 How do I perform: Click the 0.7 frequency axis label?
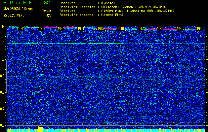coord(3,109)
